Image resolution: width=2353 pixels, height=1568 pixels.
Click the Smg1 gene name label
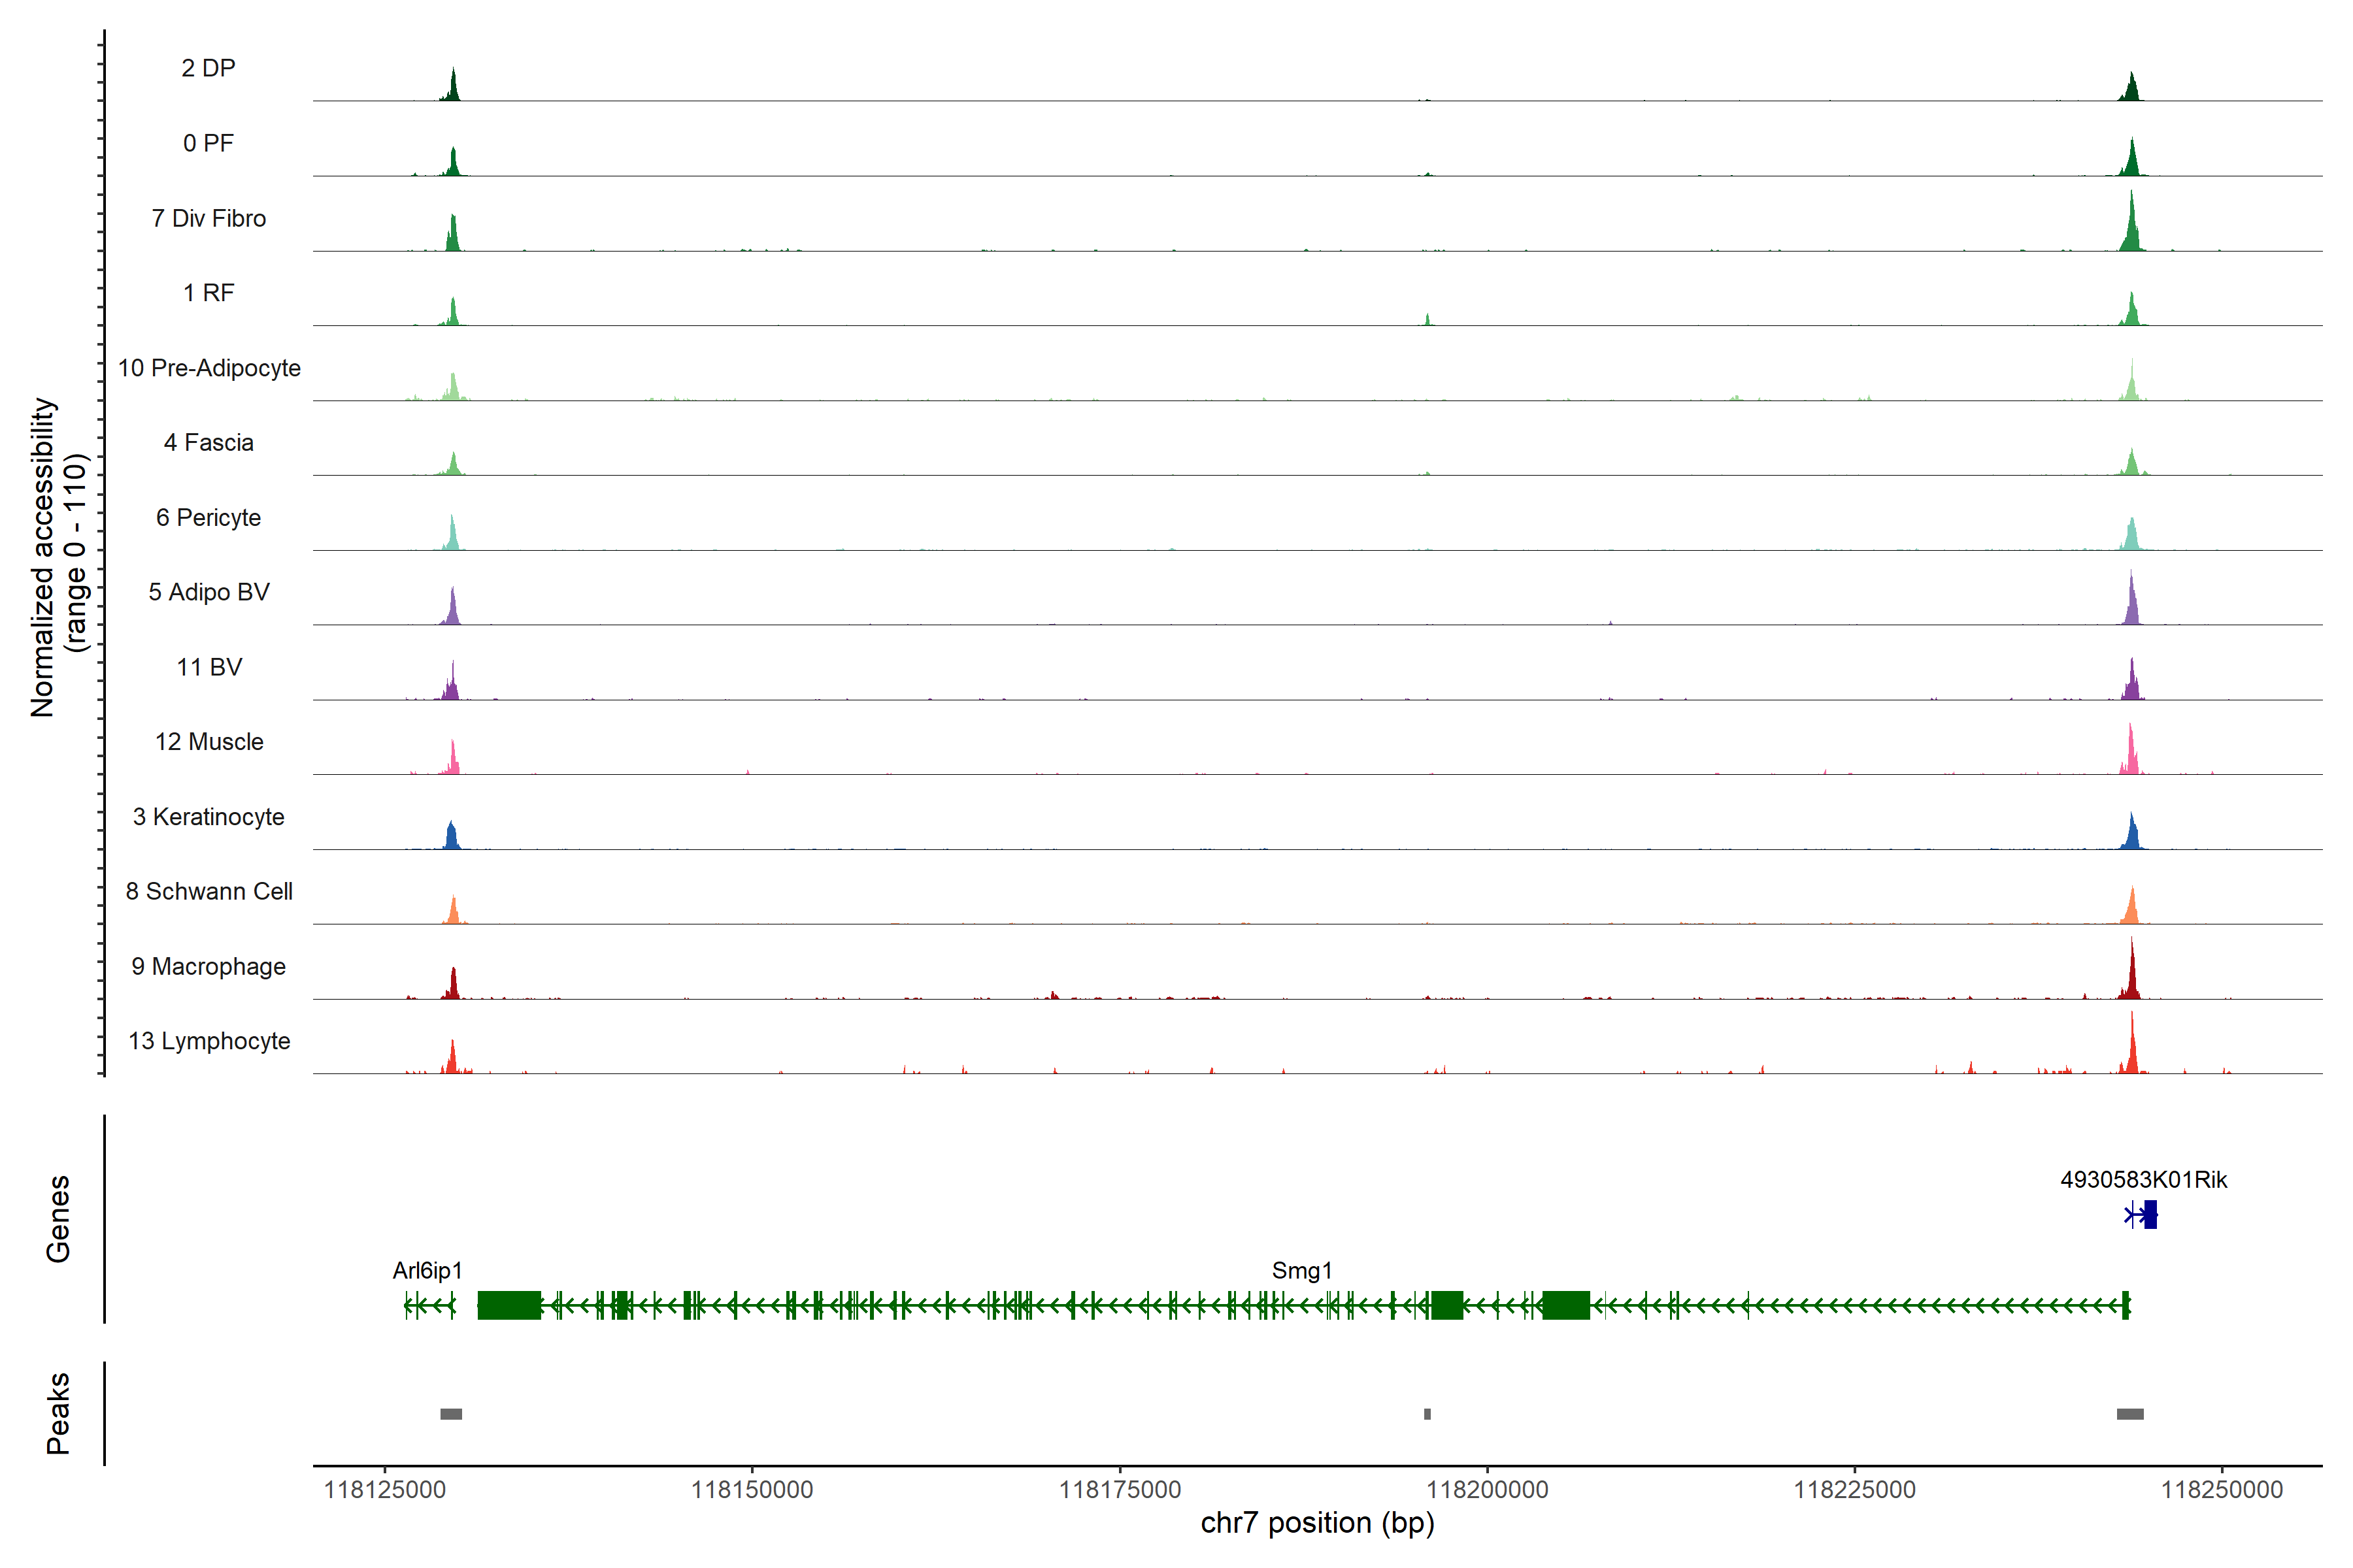tap(1301, 1271)
